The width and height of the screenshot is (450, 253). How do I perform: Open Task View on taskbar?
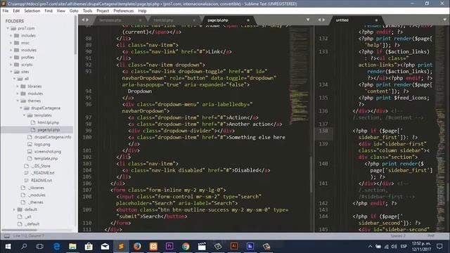(40, 247)
